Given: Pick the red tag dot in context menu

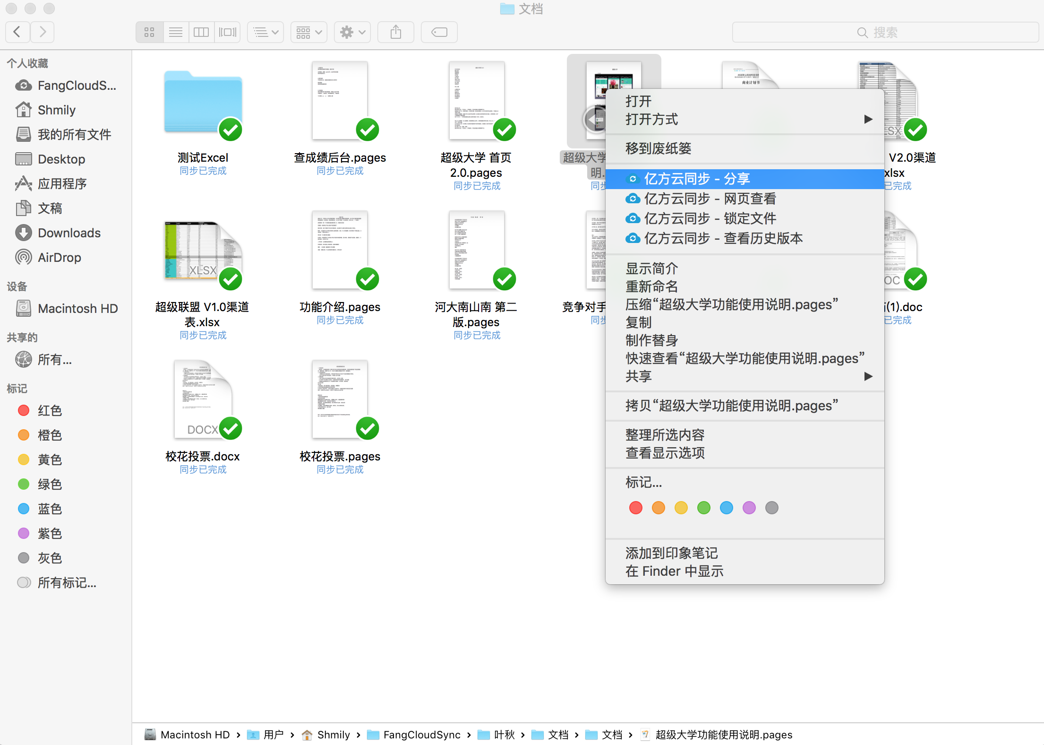Looking at the screenshot, I should pyautogui.click(x=635, y=508).
